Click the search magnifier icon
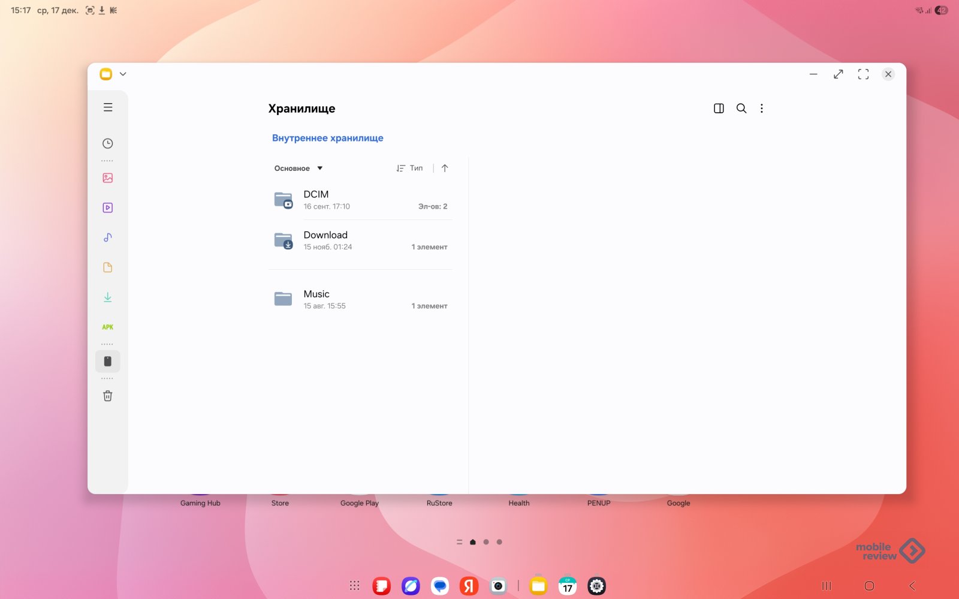Viewport: 959px width, 599px height. tap(741, 109)
